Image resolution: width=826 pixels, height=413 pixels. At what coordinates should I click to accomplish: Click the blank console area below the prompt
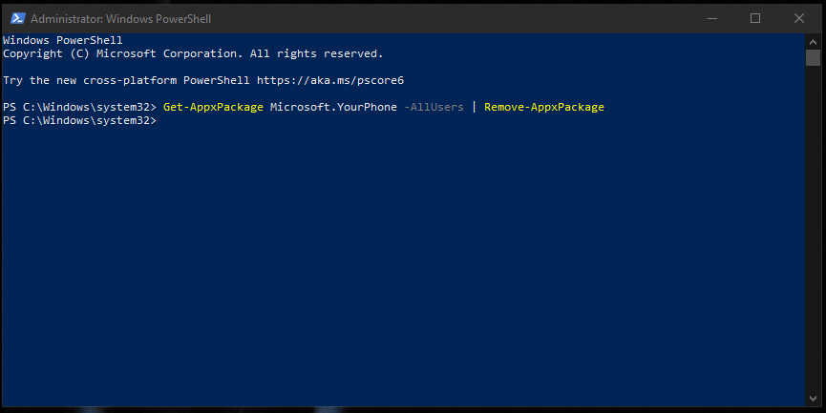(403, 263)
